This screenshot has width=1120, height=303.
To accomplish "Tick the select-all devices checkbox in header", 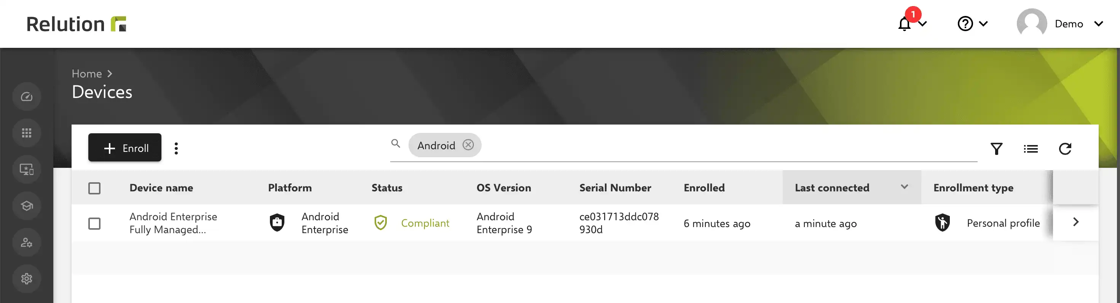I will tap(94, 188).
